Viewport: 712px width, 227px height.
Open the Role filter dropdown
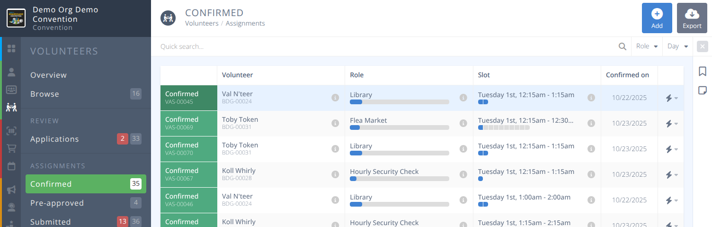point(647,46)
